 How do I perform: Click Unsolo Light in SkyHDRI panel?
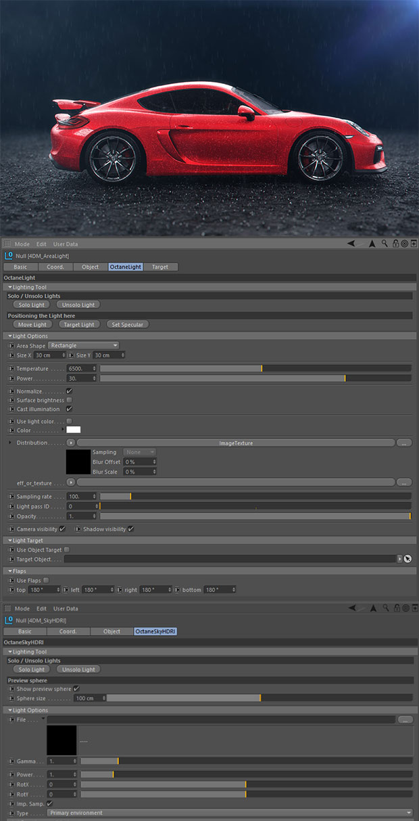79,669
